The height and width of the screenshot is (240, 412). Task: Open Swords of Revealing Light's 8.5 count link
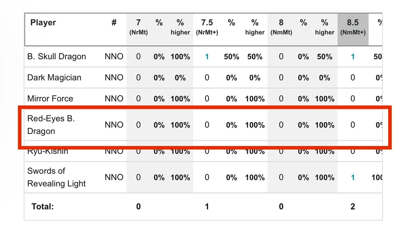(353, 178)
